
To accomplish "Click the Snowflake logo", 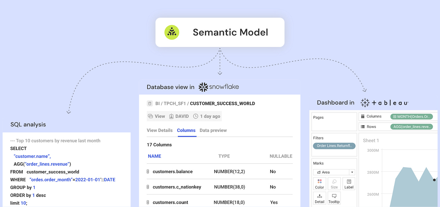I will pyautogui.click(x=219, y=87).
